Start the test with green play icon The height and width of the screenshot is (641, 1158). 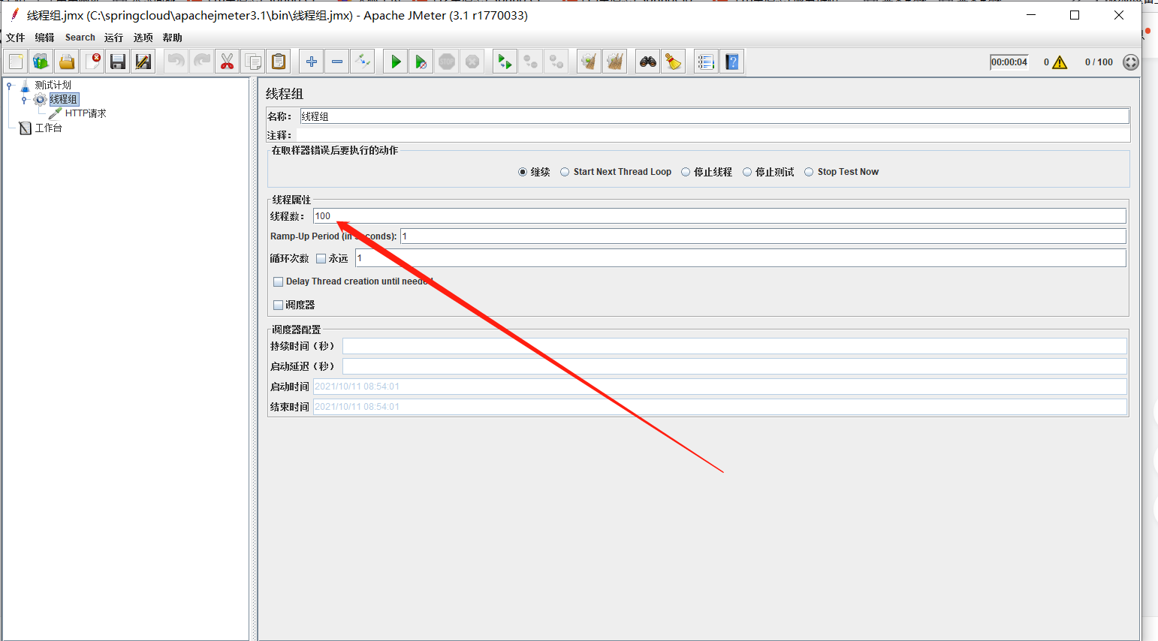click(x=396, y=62)
